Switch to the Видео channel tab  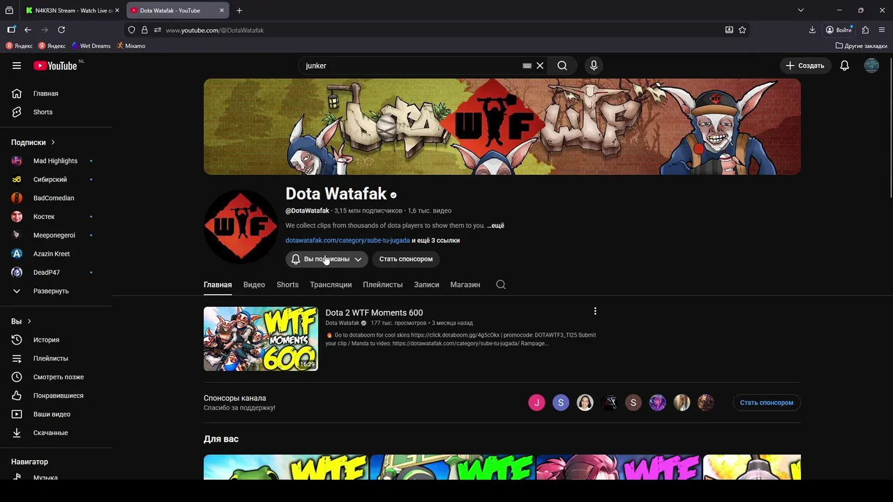(x=254, y=284)
